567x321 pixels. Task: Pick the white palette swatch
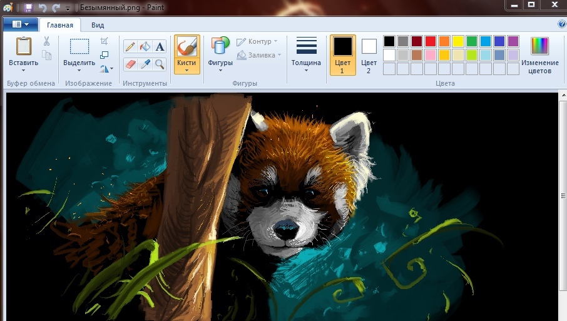(389, 54)
